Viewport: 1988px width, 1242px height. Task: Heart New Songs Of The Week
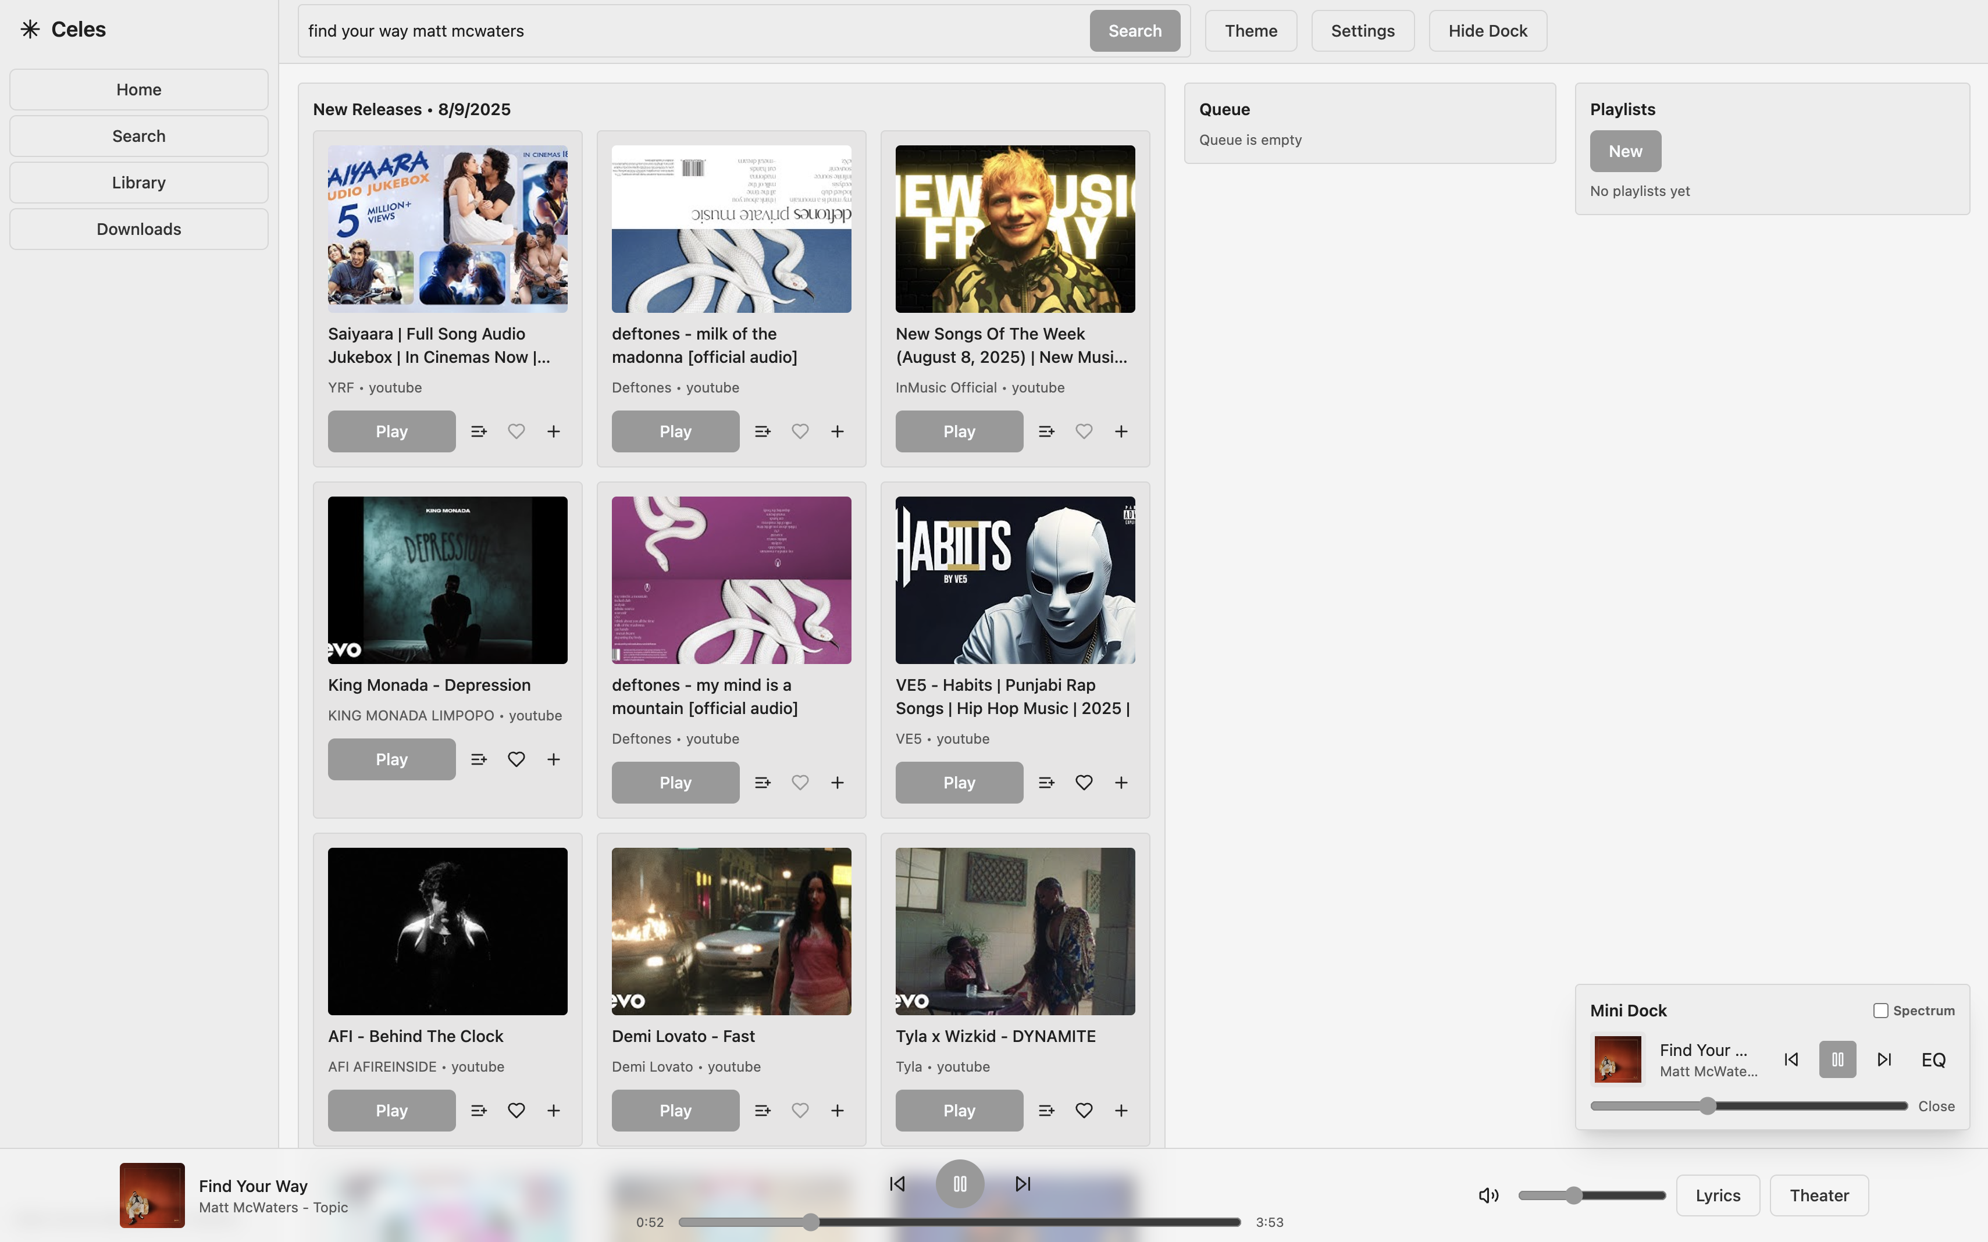click(1084, 431)
